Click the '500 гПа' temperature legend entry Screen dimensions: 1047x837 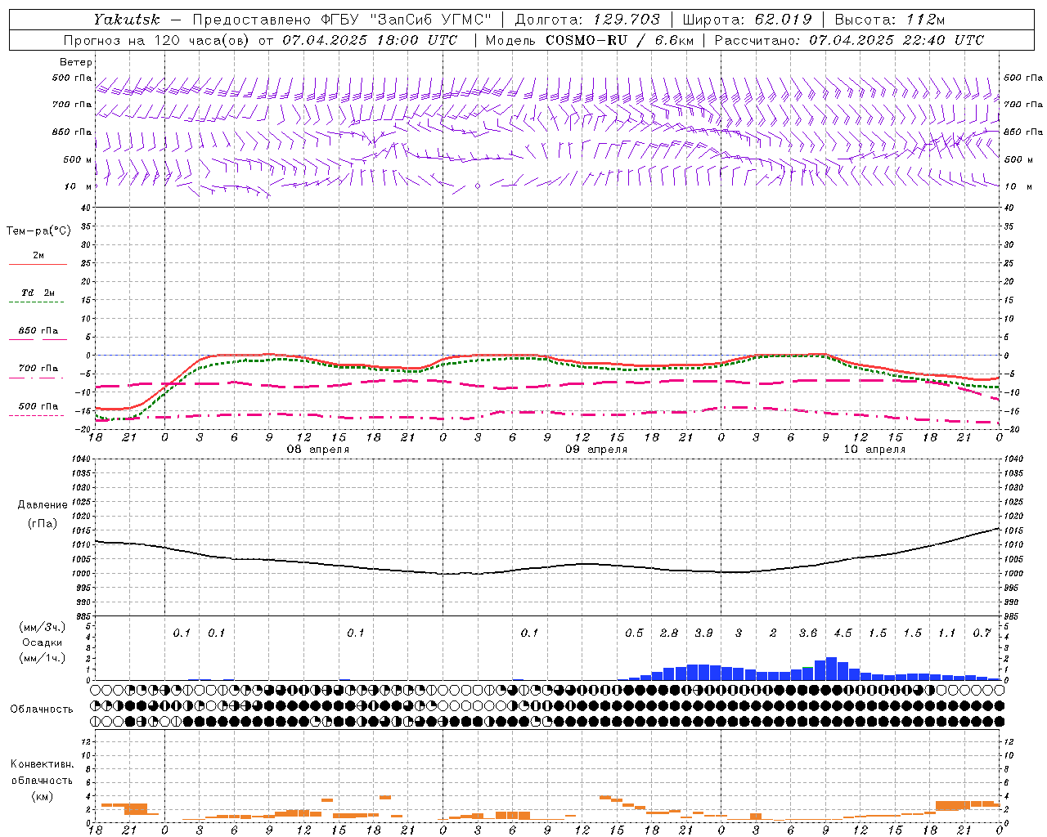coord(38,406)
